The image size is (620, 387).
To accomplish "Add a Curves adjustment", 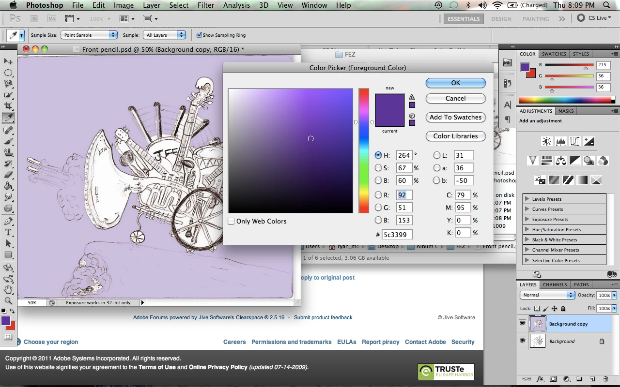I will 575,142.
